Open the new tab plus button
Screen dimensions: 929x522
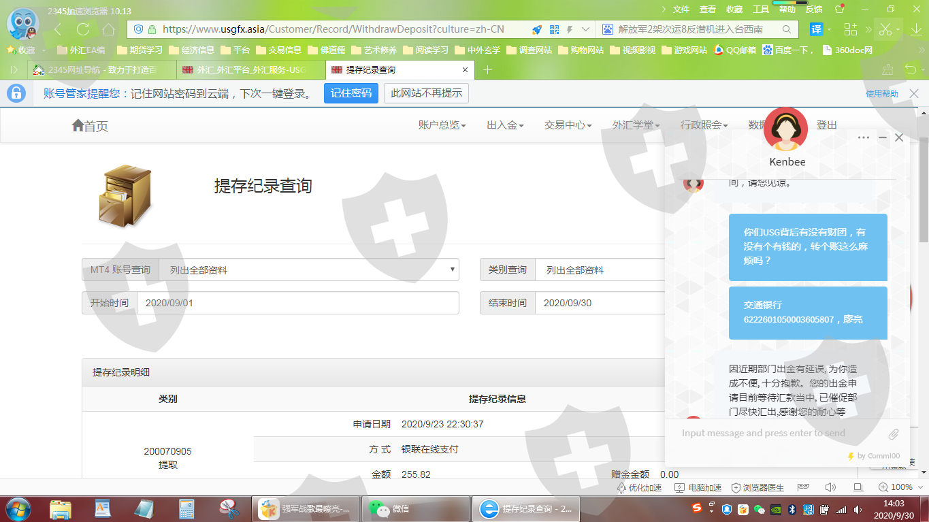point(487,70)
